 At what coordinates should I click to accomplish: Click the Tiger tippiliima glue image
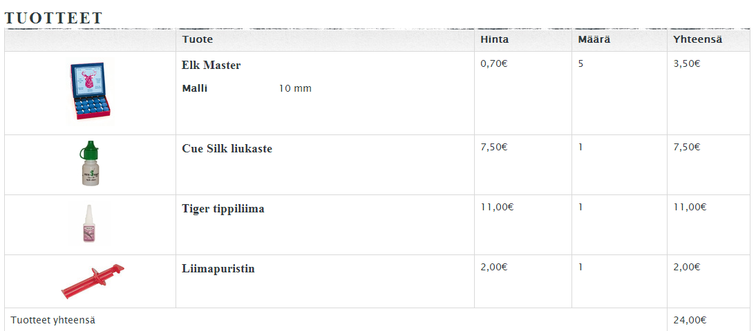click(88, 224)
